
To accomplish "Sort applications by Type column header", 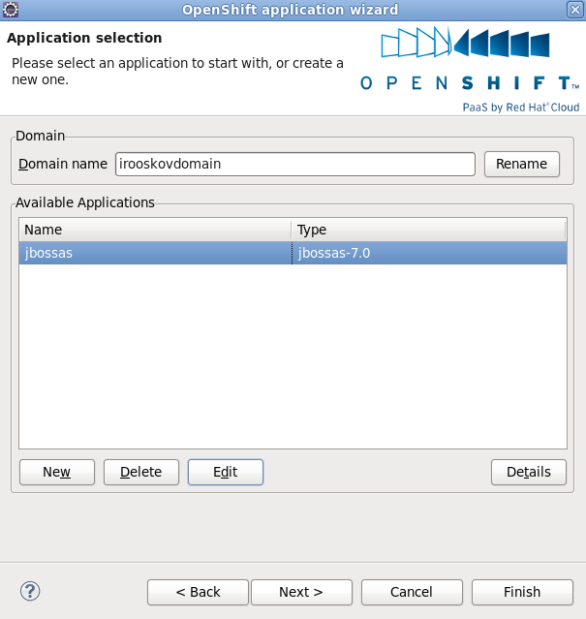I will coord(428,230).
